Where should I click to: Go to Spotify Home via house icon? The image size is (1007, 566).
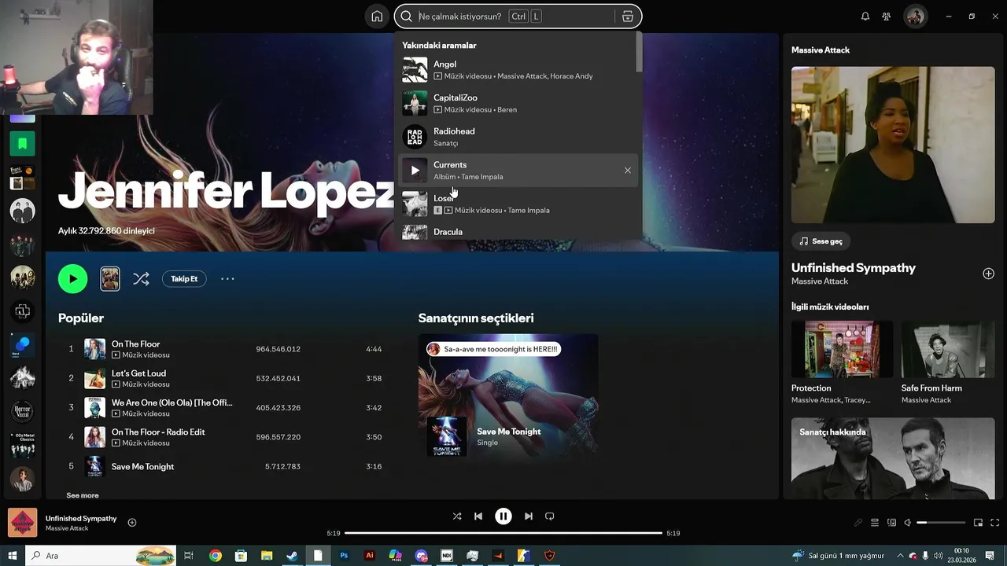pos(377,17)
